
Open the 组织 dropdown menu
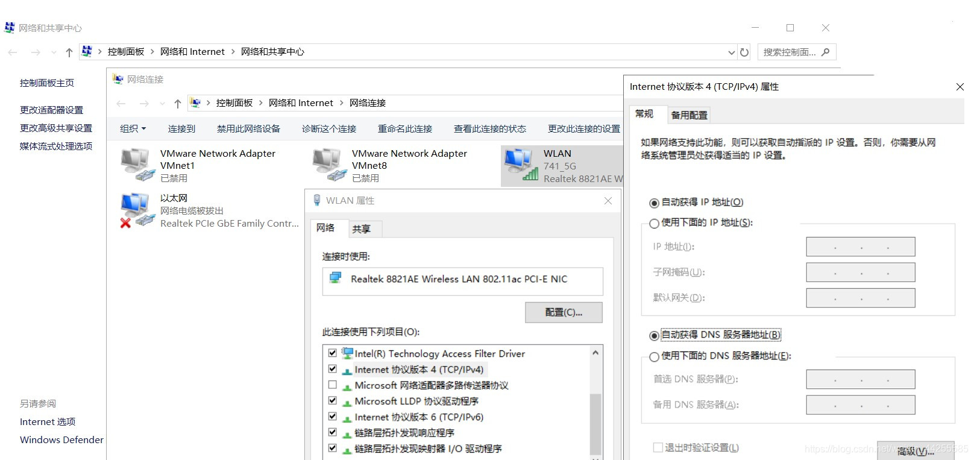(x=133, y=128)
